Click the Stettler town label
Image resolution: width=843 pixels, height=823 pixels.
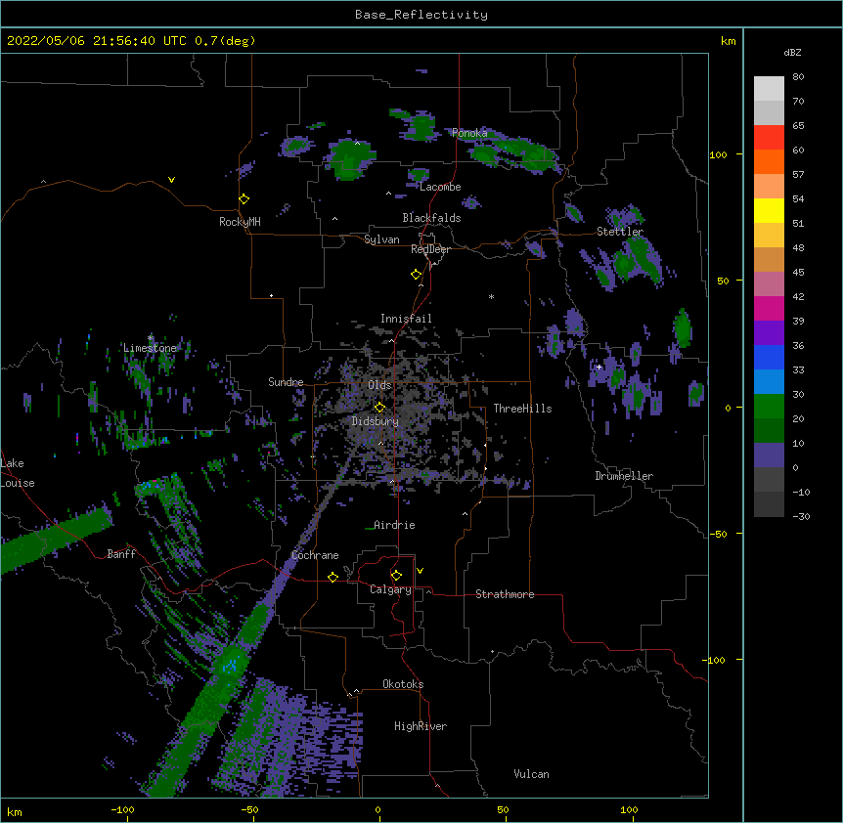(620, 232)
